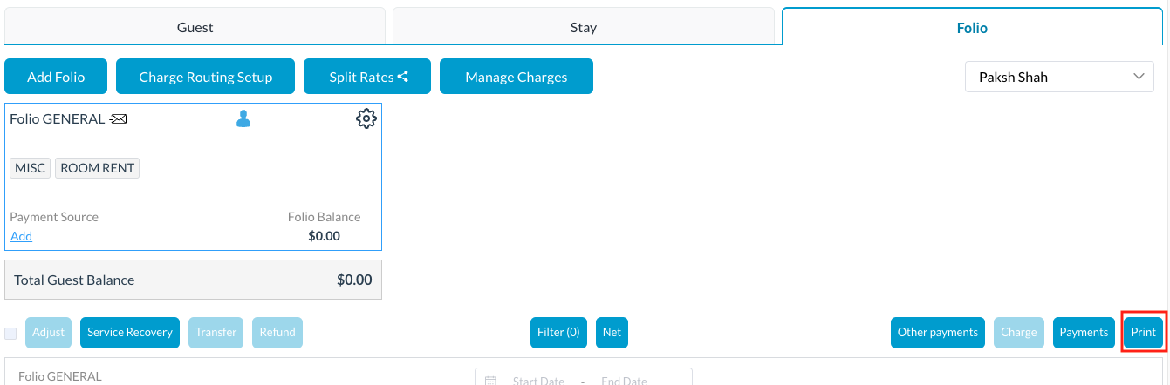Tick the select-all checkbox beside Adjust
This screenshot has height=385, width=1170.
[x=10, y=333]
